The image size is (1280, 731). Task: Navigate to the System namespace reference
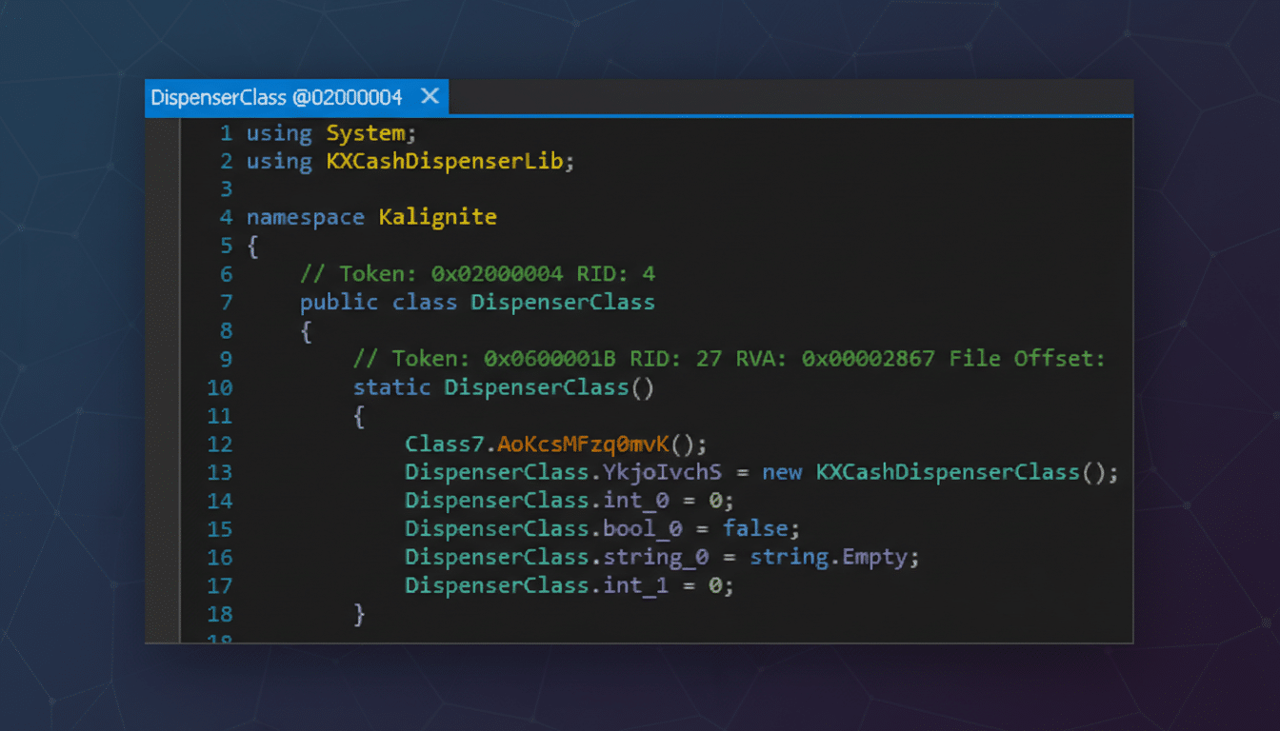366,133
